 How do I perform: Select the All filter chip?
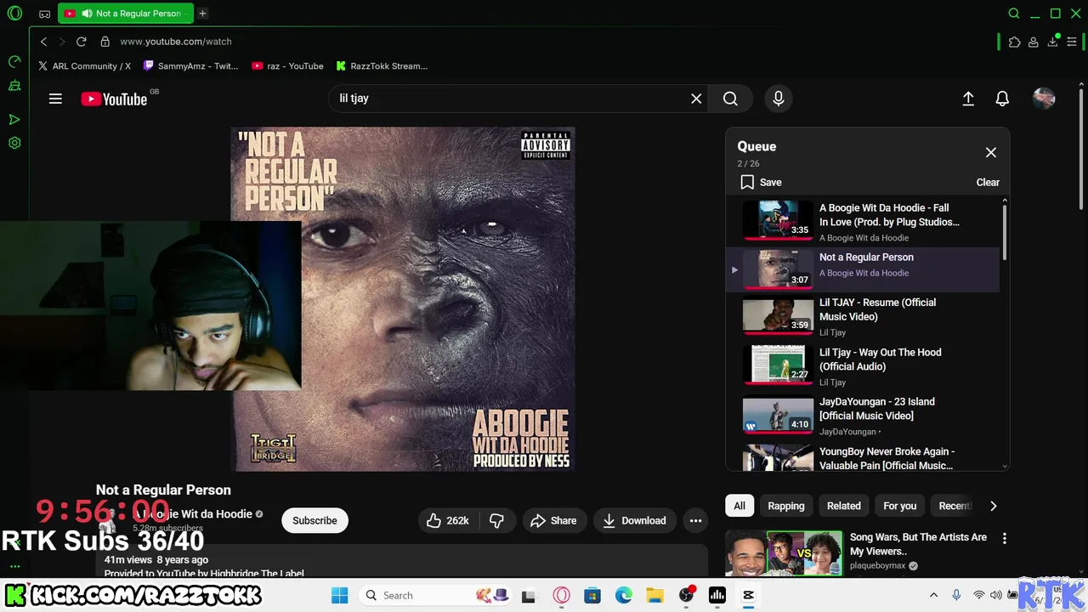click(739, 506)
